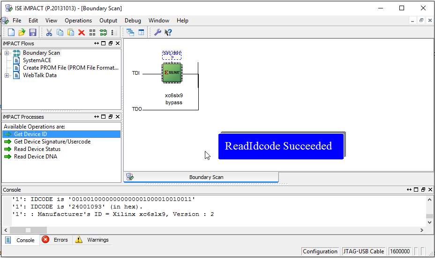
Task: Expand the WebTalk Data tree node
Action: pos(7,75)
